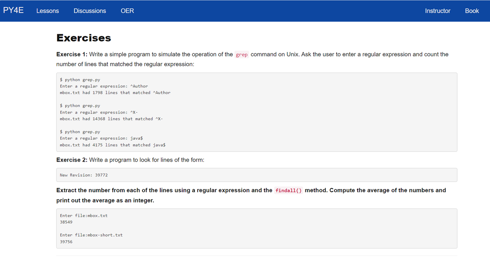Open the Book link in navbar
The width and height of the screenshot is (490, 262).
pos(472,11)
